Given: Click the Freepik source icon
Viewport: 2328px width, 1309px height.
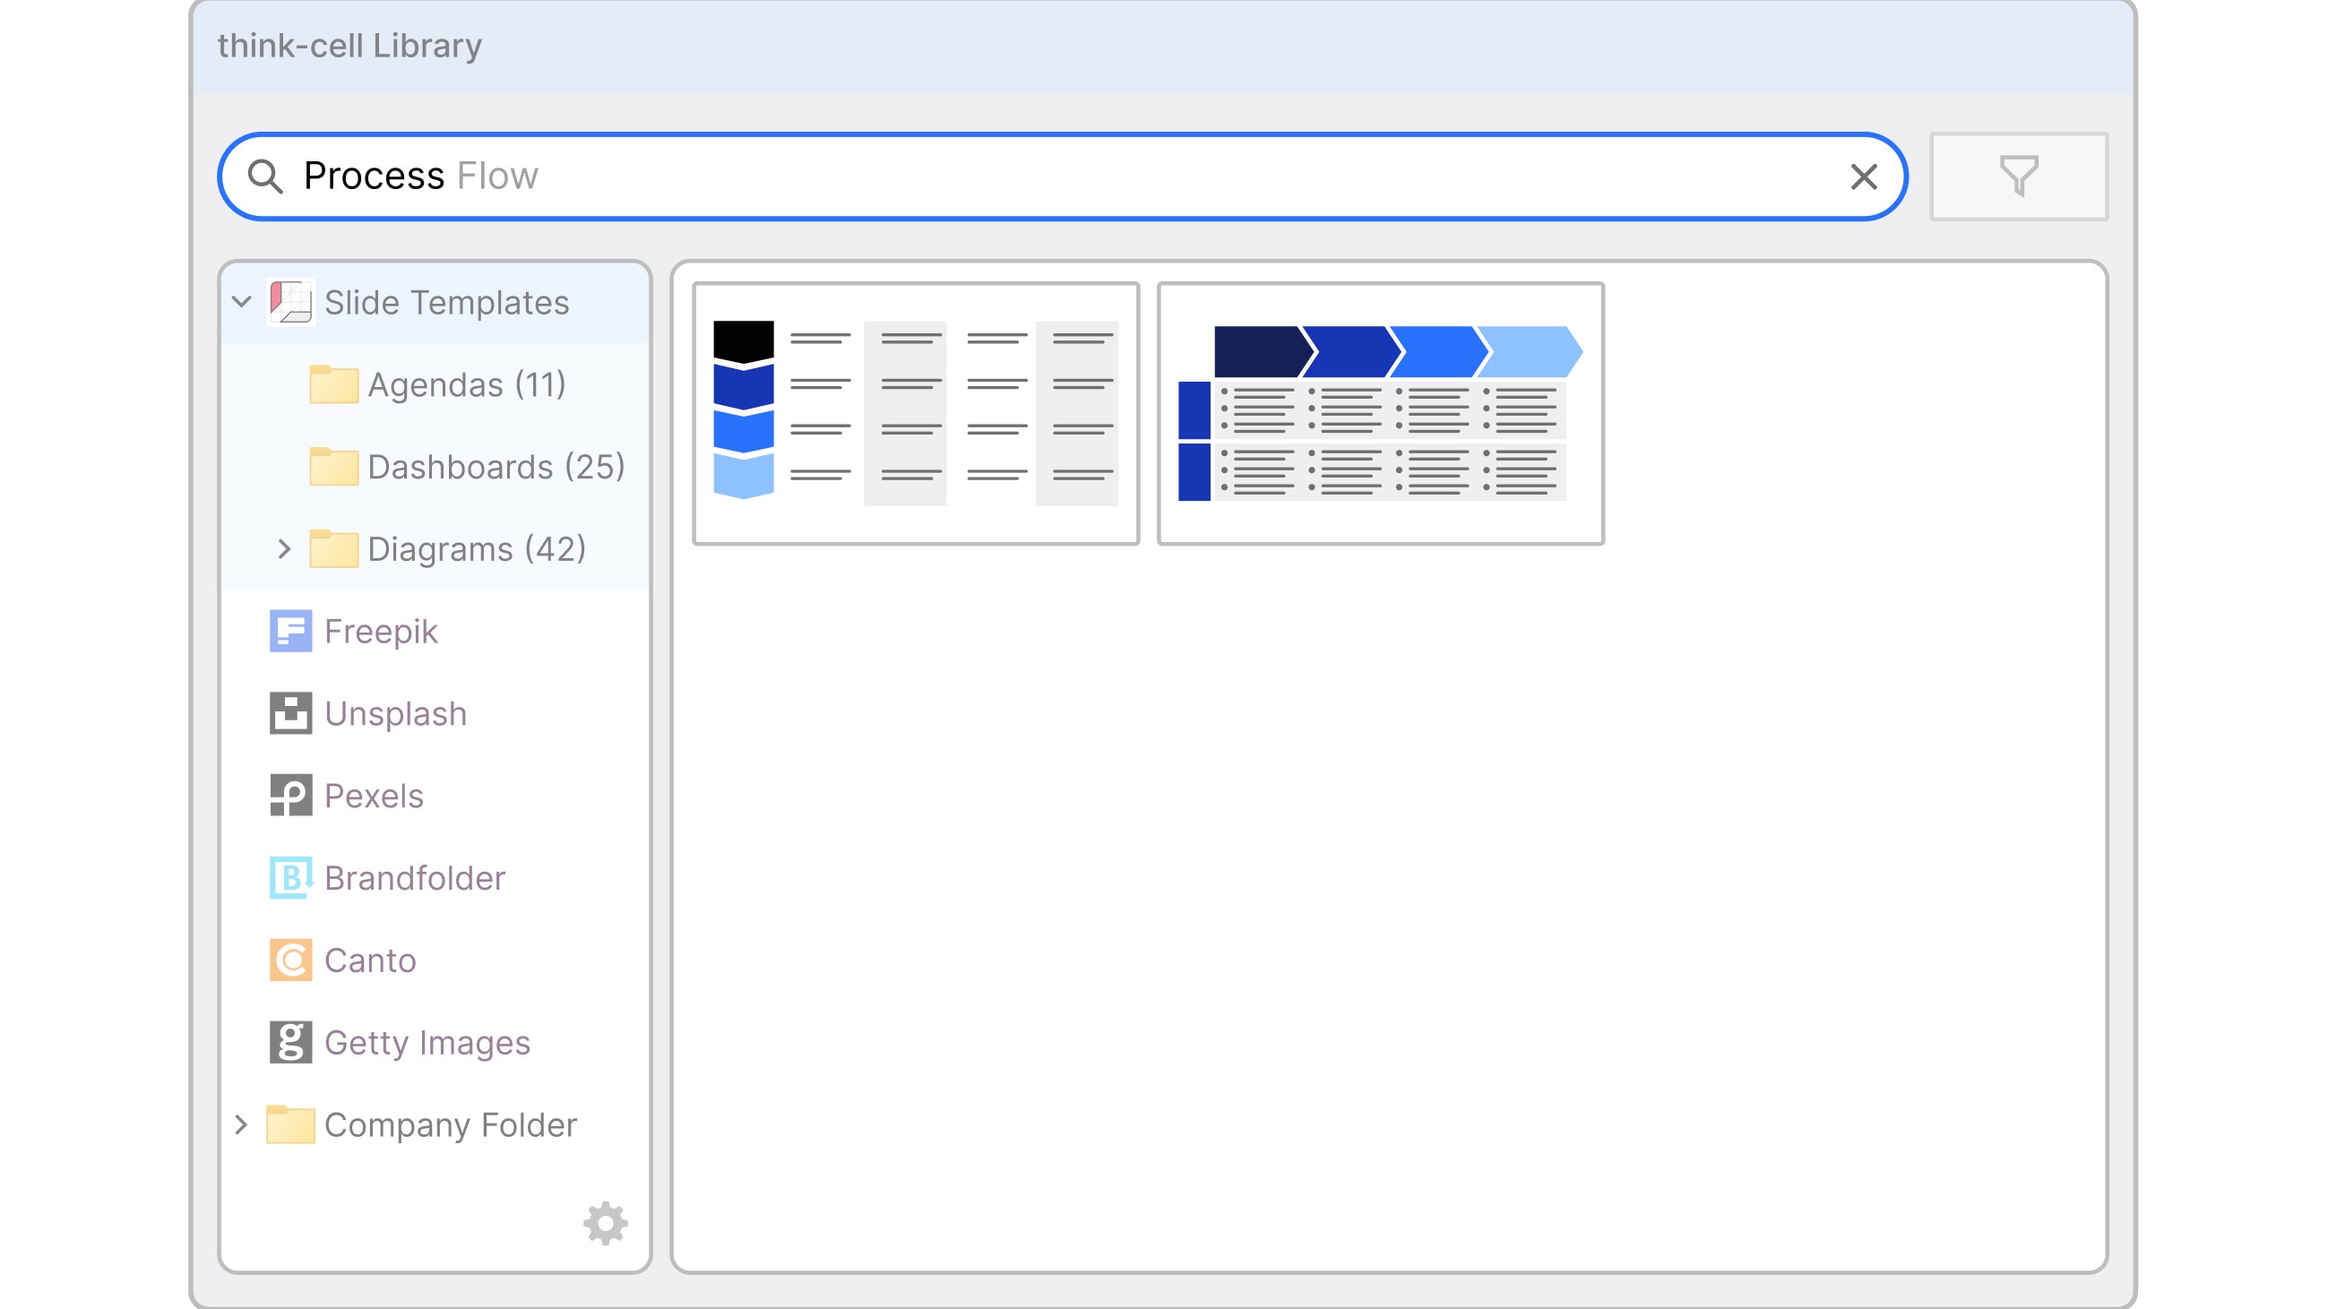Looking at the screenshot, I should [x=290, y=631].
